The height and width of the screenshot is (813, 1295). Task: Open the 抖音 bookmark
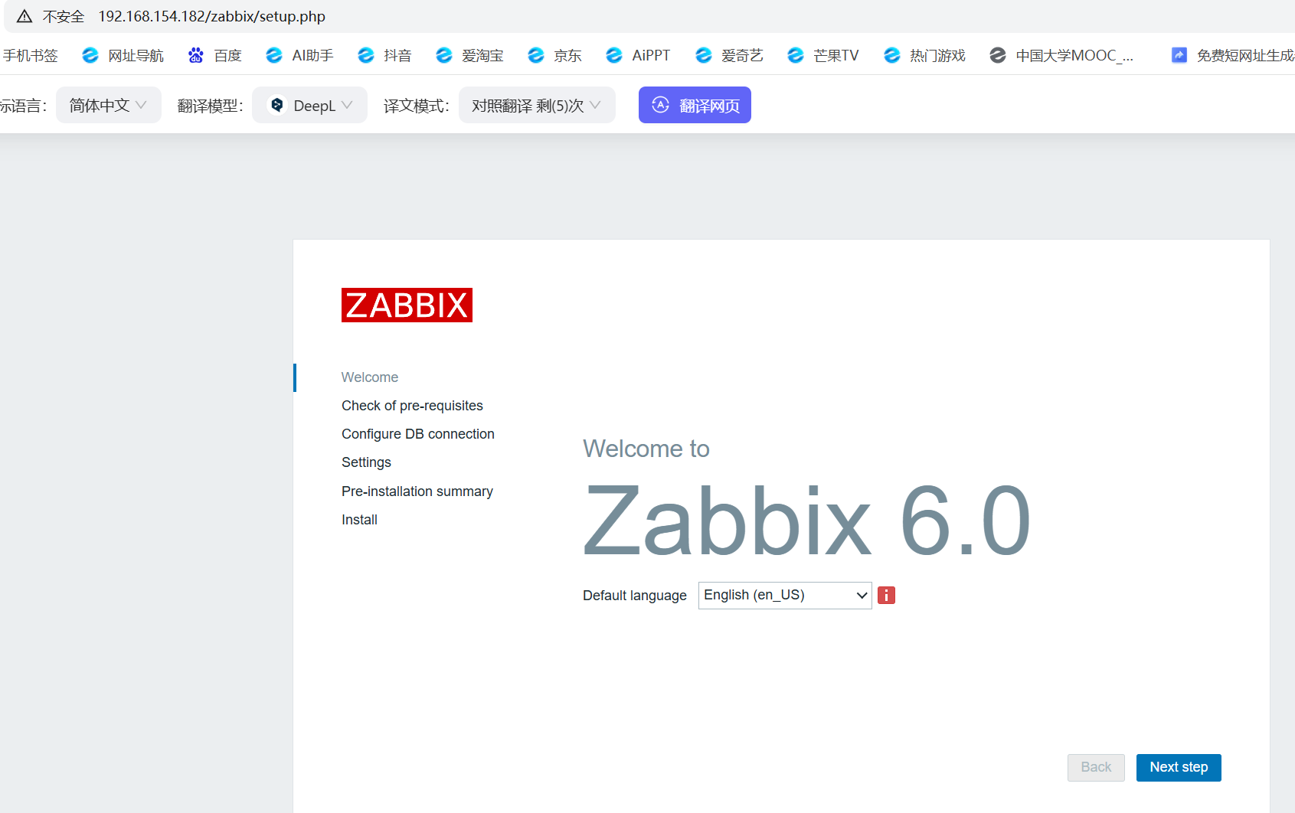click(x=397, y=55)
